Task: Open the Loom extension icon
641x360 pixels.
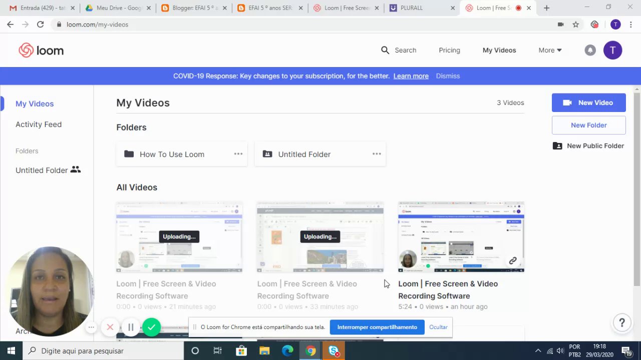Action: click(x=594, y=24)
